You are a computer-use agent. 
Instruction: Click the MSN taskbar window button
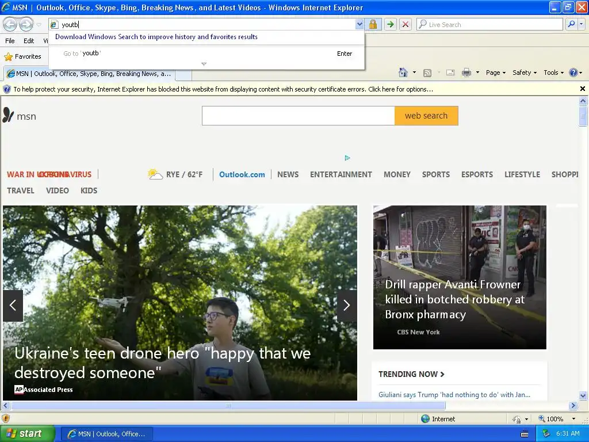106,434
